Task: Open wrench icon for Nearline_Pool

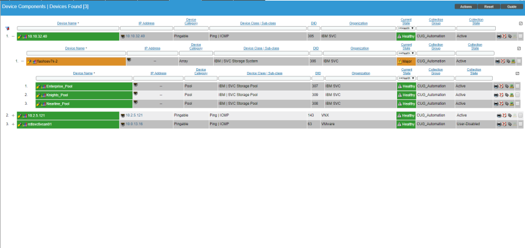Action: (39, 104)
